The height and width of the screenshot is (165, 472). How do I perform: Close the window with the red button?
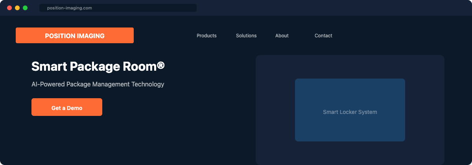tap(9, 8)
